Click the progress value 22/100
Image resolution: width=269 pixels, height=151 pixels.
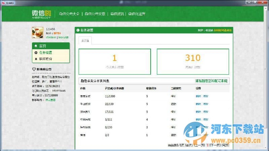(x=109, y=104)
